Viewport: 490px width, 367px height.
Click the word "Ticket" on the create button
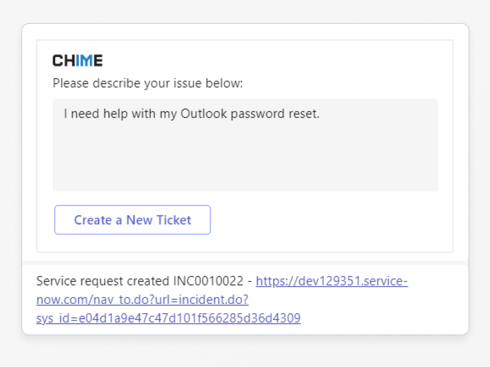click(173, 220)
